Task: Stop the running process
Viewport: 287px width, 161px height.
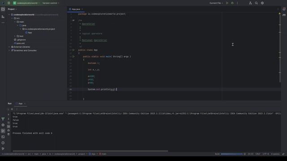Action: click(12, 109)
